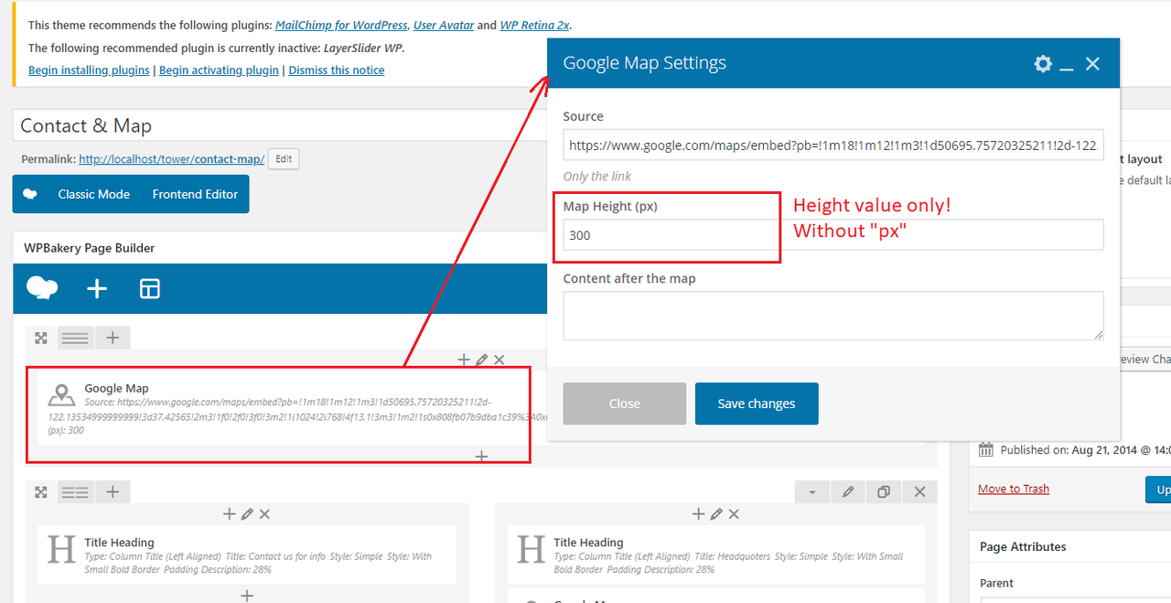Delete the Contact us column

coord(263,514)
